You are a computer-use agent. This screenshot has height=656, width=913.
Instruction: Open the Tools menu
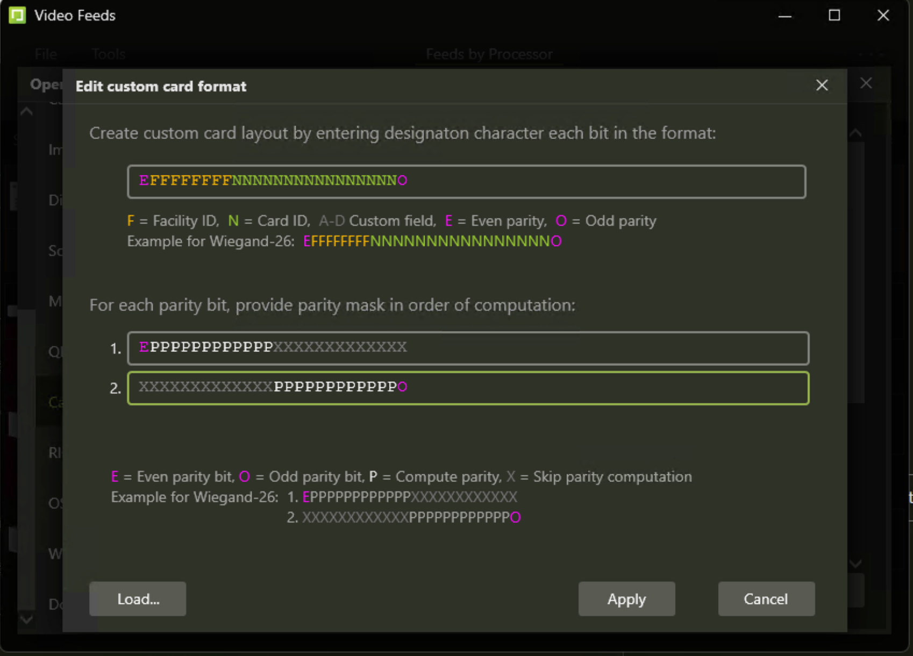[108, 54]
